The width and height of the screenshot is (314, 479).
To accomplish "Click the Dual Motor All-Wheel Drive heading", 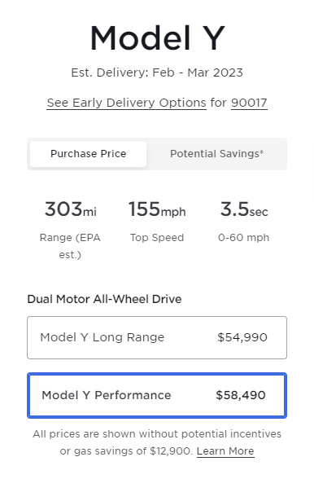I will tap(104, 299).
